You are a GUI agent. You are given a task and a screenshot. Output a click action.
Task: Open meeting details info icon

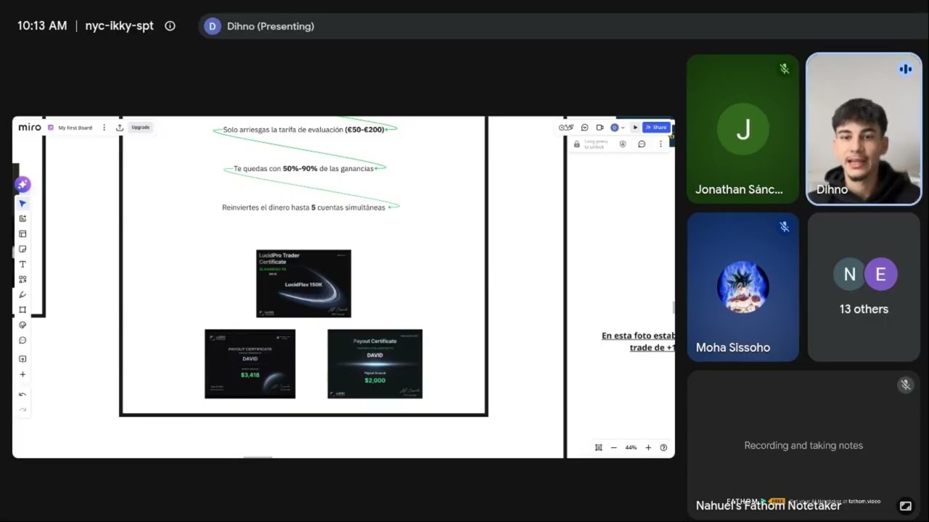170,26
